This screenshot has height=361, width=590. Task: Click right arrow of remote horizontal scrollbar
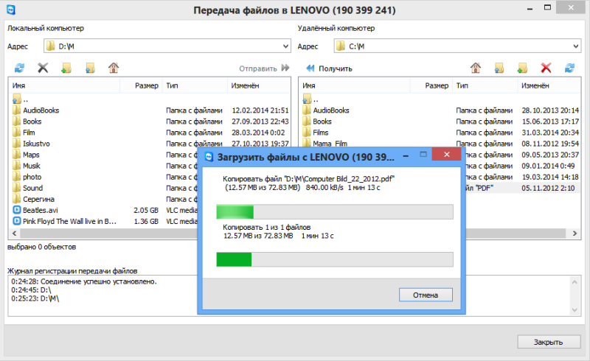pyautogui.click(x=575, y=234)
